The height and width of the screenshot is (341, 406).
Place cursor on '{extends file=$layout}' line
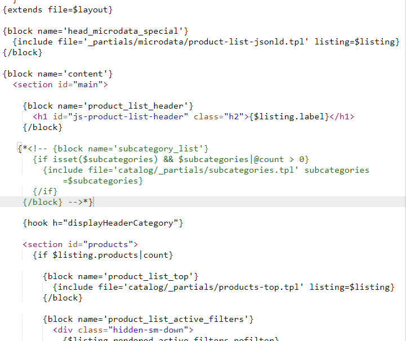58,10
